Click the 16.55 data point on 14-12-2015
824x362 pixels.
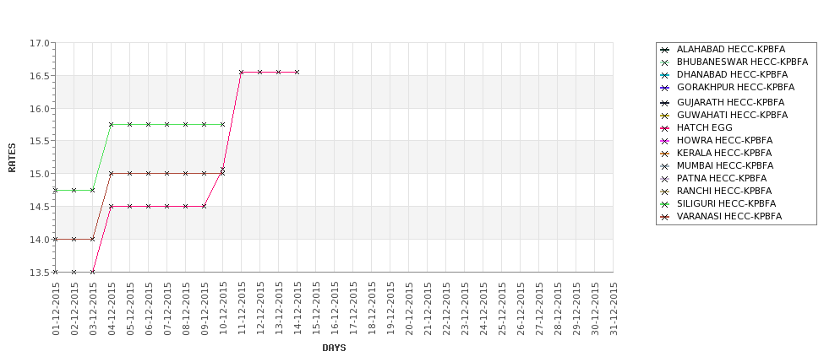(x=297, y=72)
